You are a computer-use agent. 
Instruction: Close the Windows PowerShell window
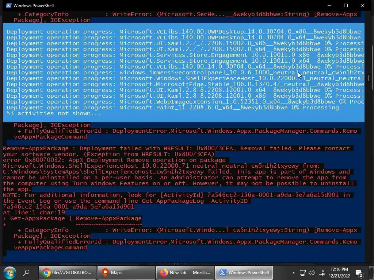363,5
